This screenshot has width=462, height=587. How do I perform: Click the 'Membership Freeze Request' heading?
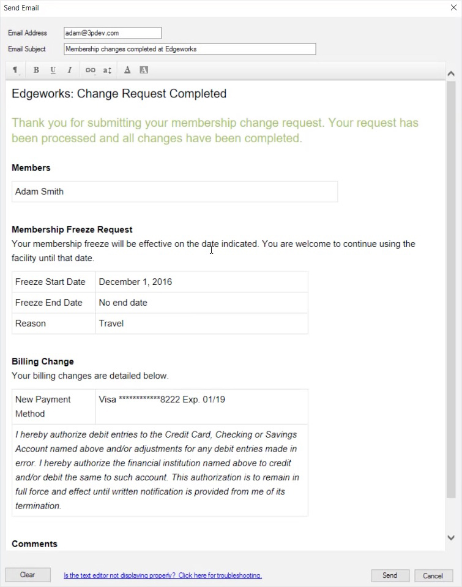[72, 230]
